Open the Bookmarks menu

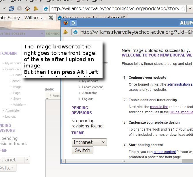(59, 1)
